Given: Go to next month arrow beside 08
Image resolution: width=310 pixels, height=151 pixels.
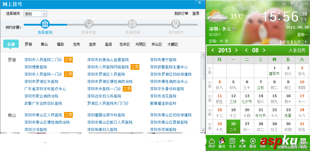Looking at the screenshot, I should pyautogui.click(x=264, y=50).
